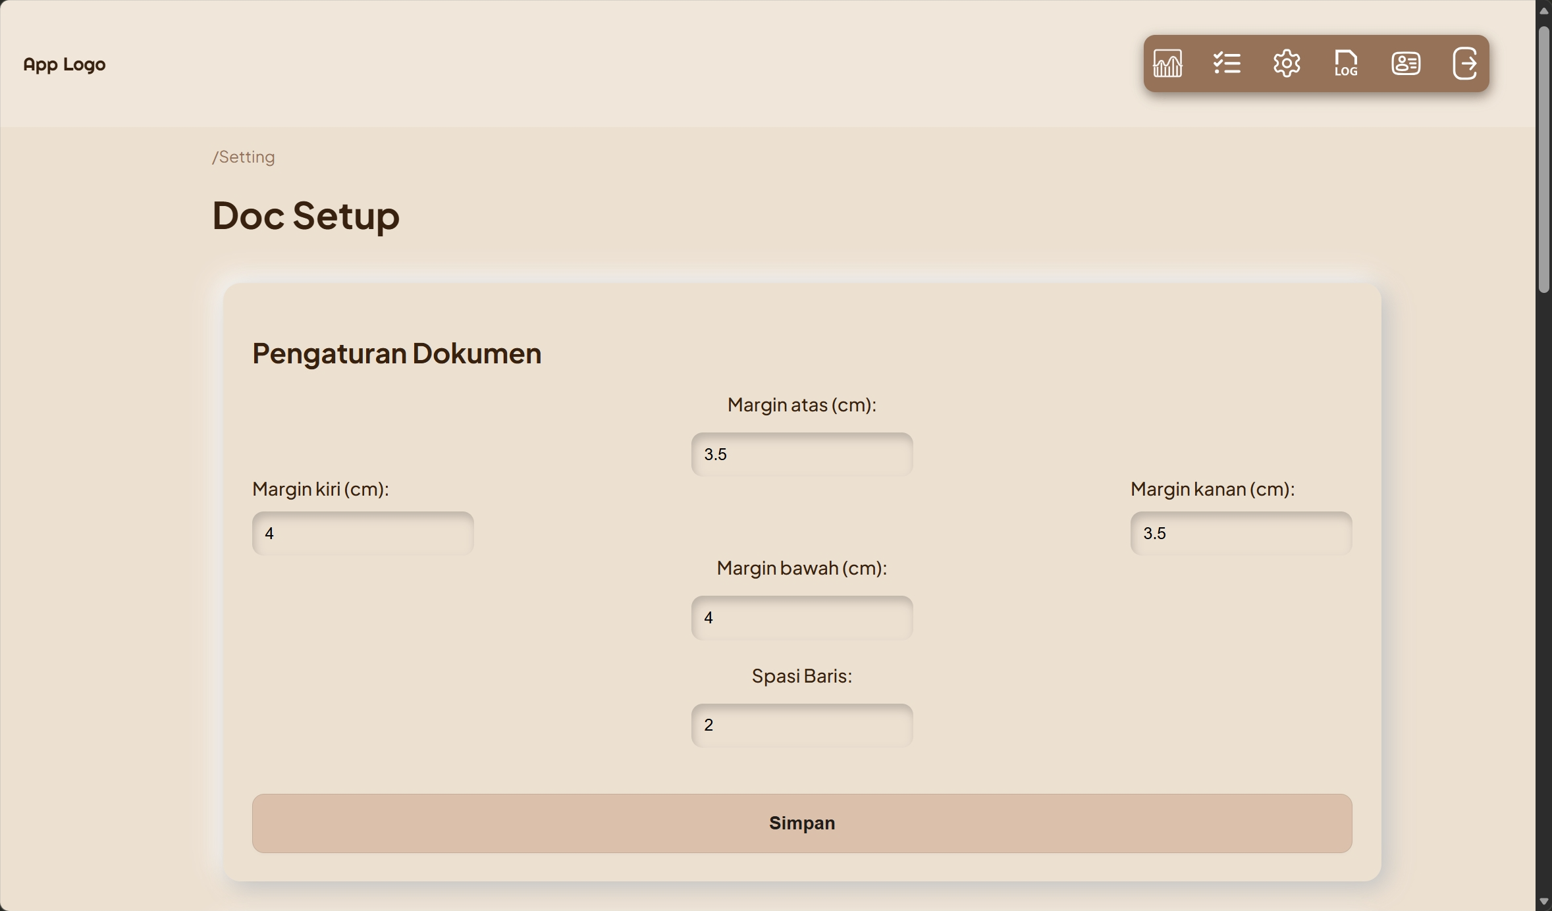Click the page vertical scrollbar thumb
The width and height of the screenshot is (1552, 911).
1544,158
